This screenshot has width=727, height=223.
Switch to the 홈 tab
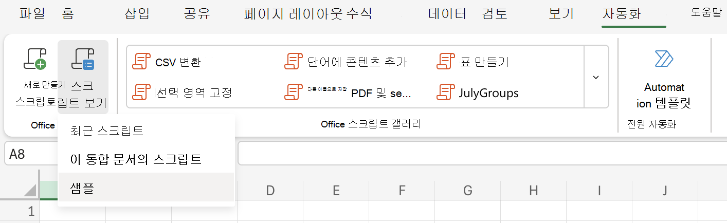[67, 13]
